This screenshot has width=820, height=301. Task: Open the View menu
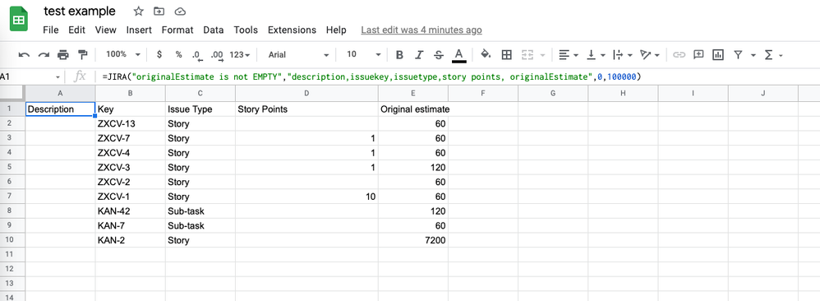106,30
